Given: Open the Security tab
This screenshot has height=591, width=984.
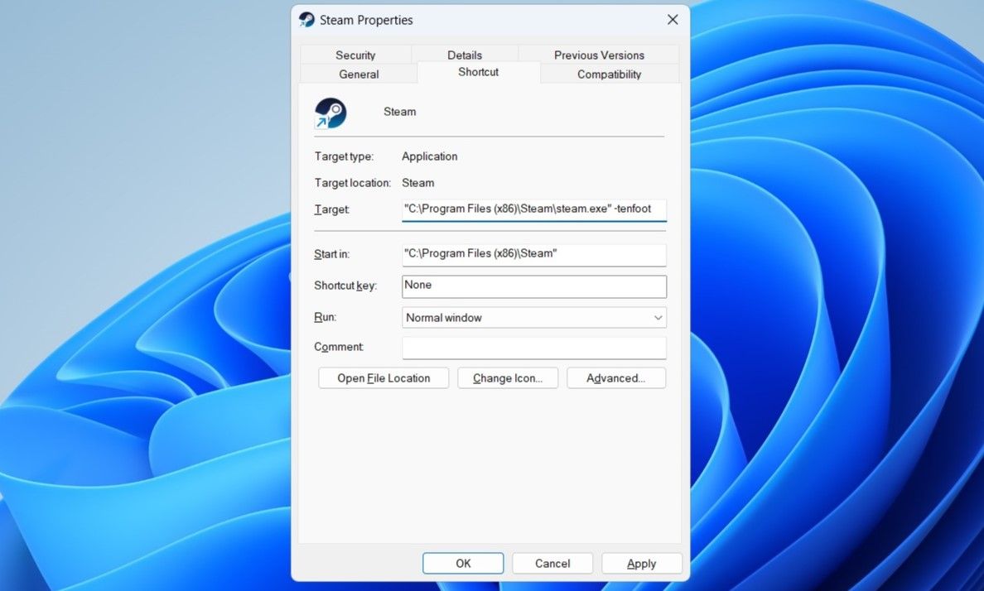Looking at the screenshot, I should (x=355, y=55).
